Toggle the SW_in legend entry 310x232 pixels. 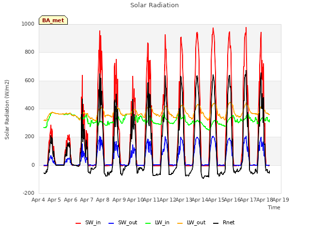(x=88, y=222)
